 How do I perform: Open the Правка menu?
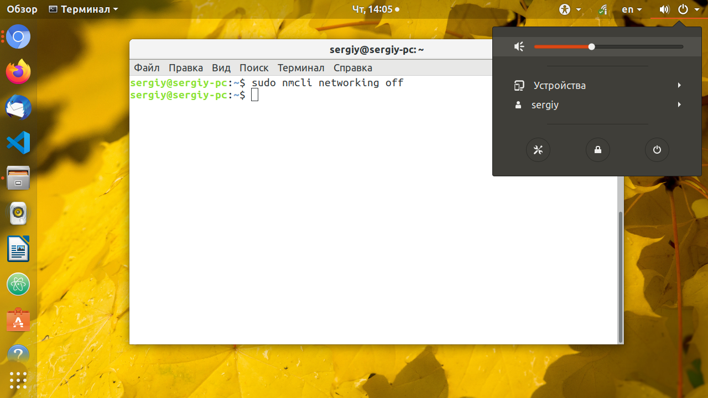click(186, 68)
